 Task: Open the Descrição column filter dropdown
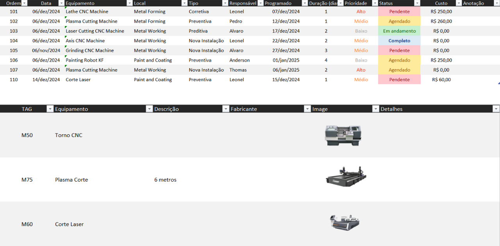point(226,109)
